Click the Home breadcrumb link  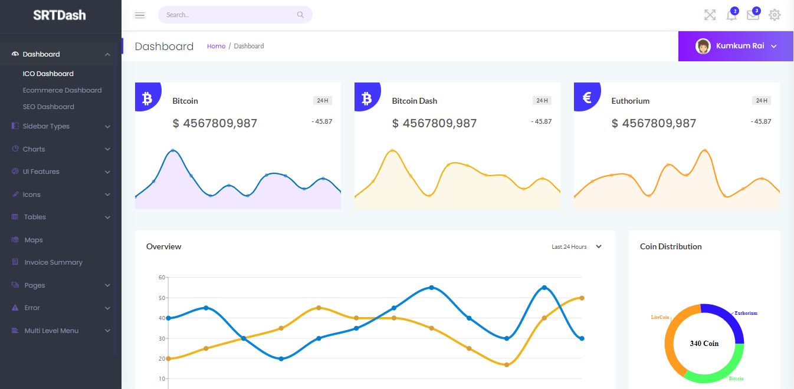point(216,46)
